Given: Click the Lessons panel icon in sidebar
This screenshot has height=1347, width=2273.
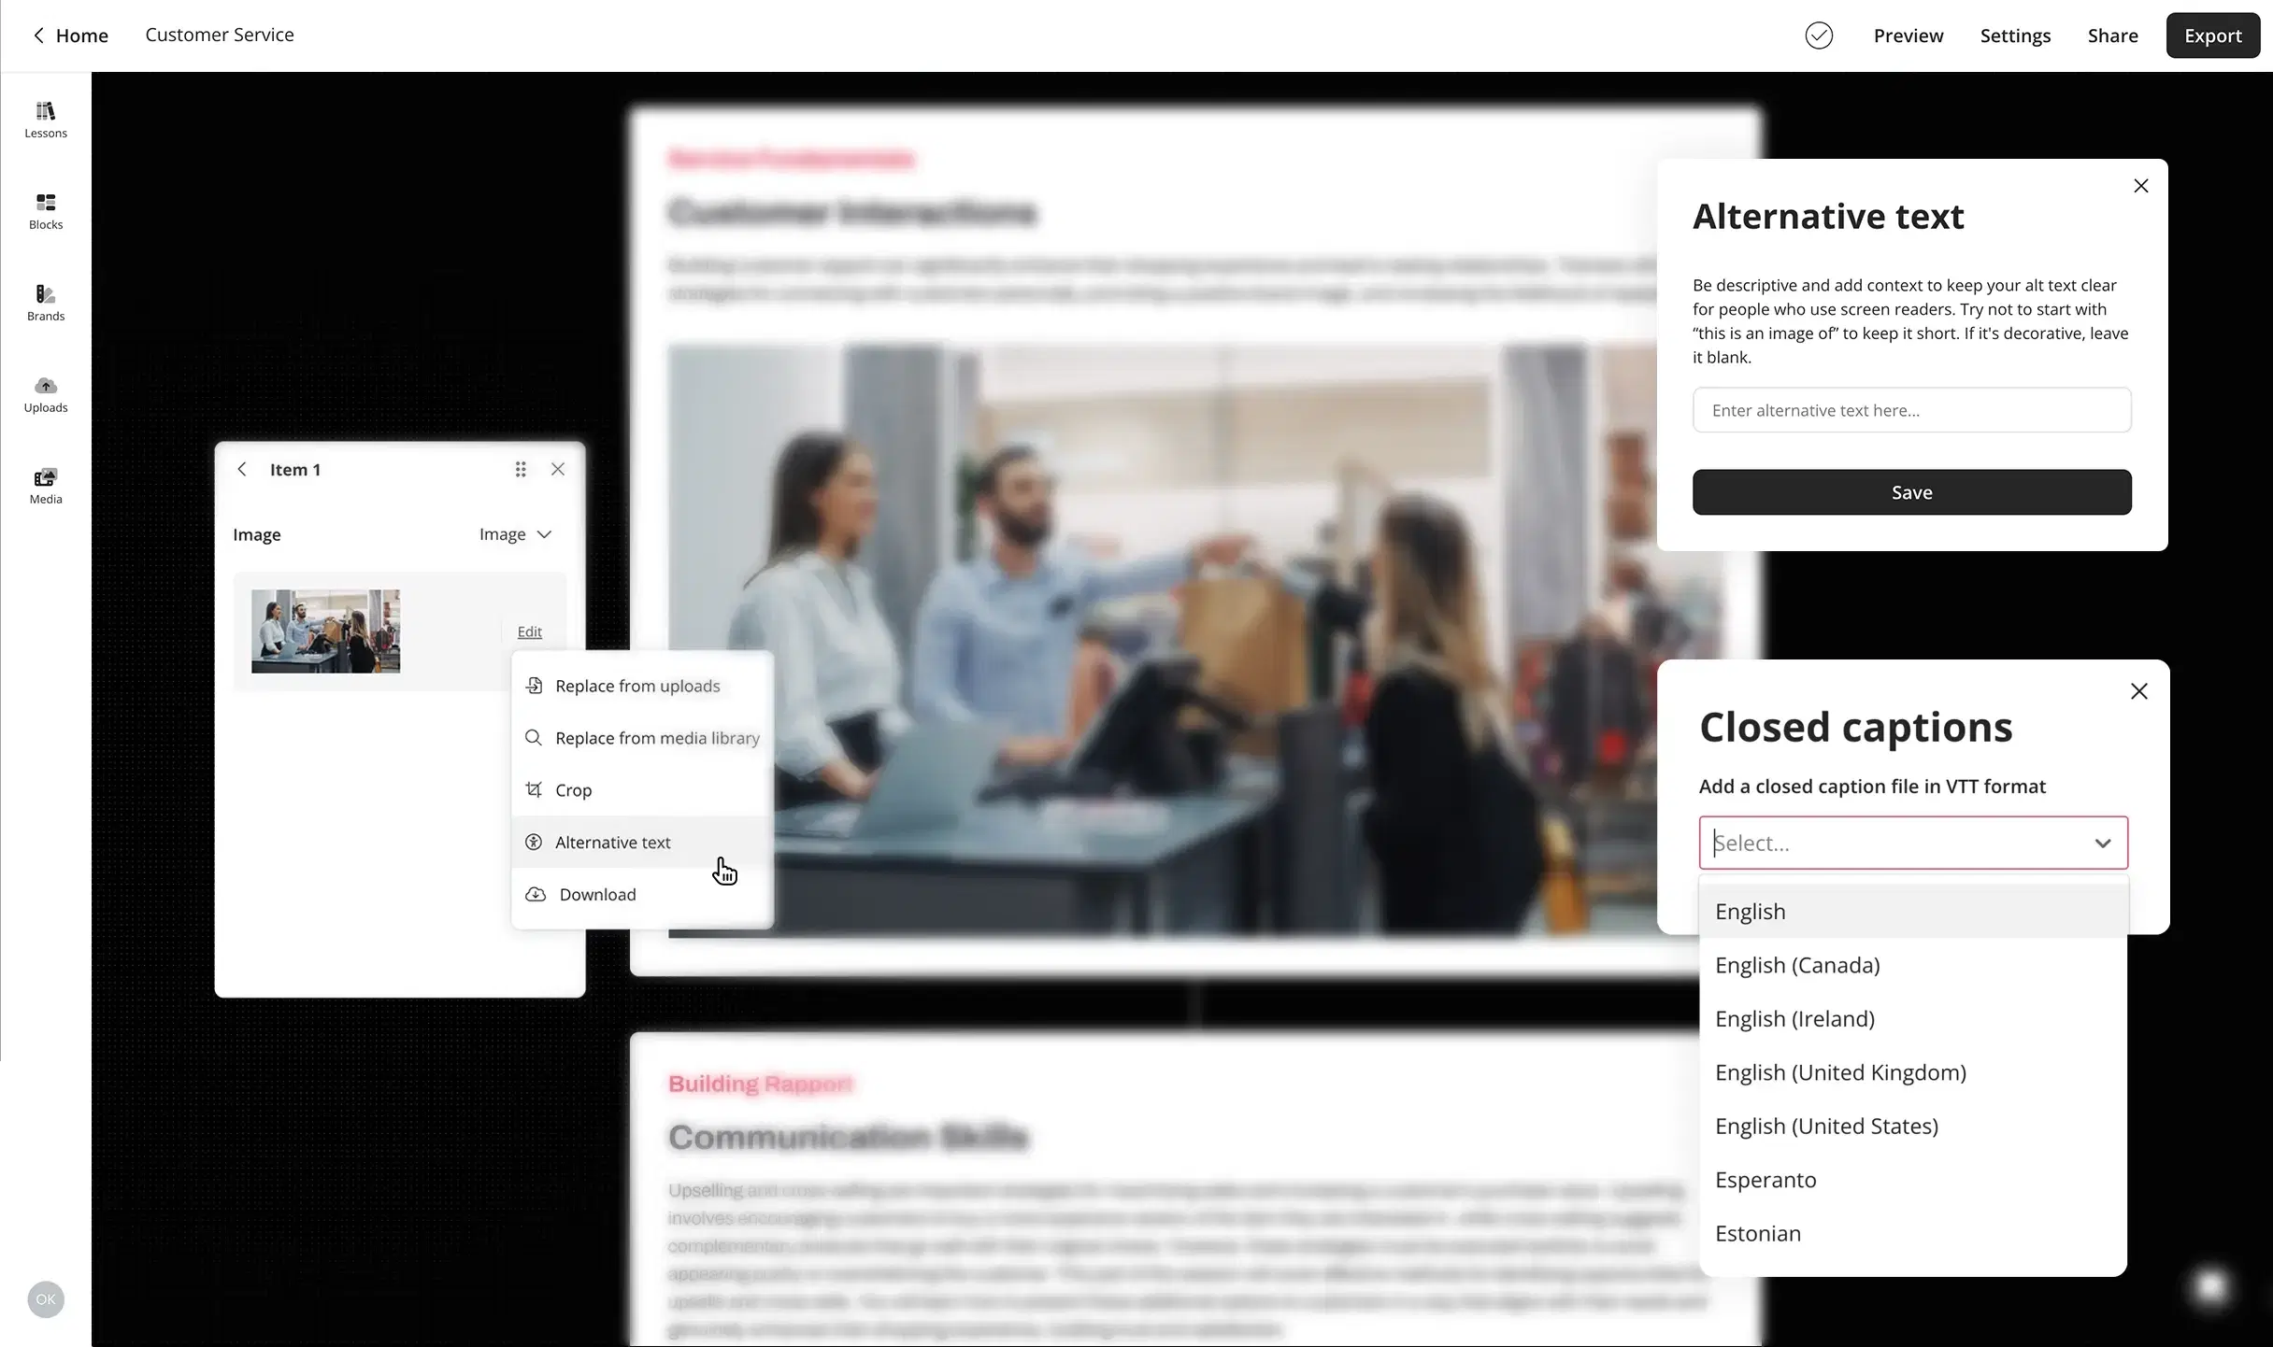Looking at the screenshot, I should (x=45, y=119).
